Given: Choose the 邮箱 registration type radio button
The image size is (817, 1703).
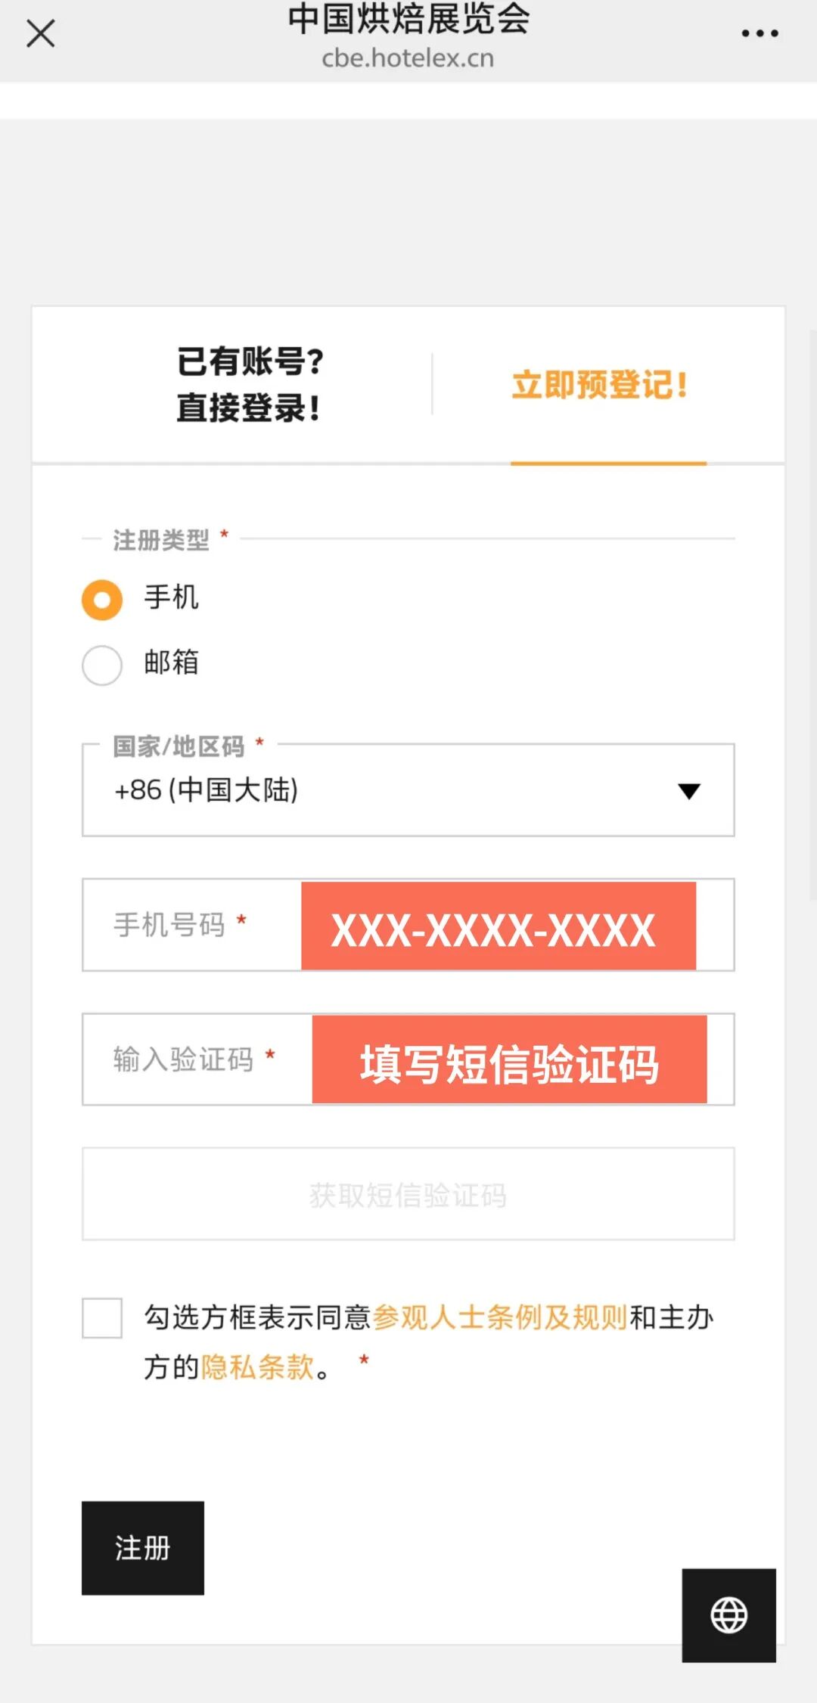Looking at the screenshot, I should pyautogui.click(x=102, y=665).
